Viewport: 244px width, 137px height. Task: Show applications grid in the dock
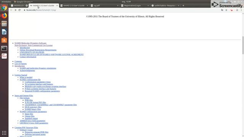(4, 133)
